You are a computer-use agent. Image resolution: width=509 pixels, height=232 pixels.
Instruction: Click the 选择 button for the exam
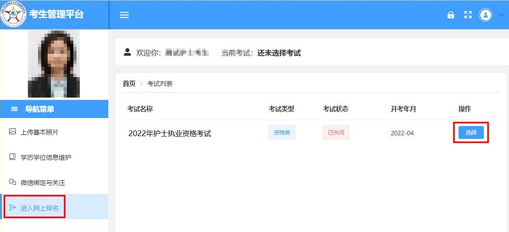(x=471, y=133)
